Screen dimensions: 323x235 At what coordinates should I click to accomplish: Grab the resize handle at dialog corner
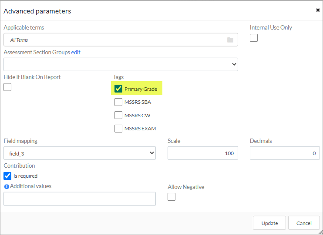[x=320, y=232]
